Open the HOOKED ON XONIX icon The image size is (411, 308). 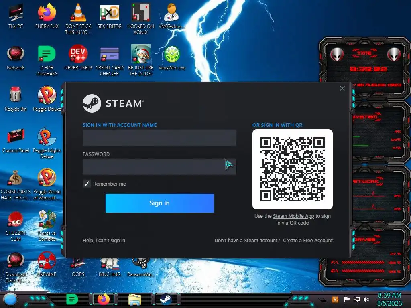point(140,19)
